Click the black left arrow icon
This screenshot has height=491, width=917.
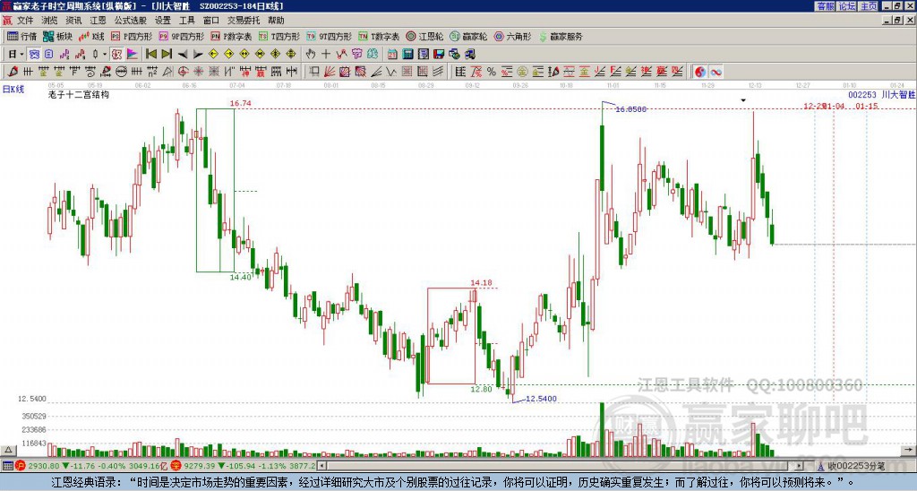pyautogui.click(x=183, y=55)
